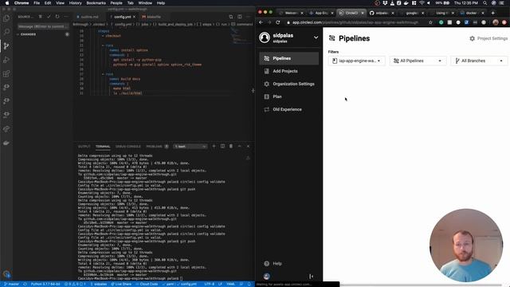The height and width of the screenshot is (287, 510).
Task: Go back in the Chrome browser
Action: (261, 22)
